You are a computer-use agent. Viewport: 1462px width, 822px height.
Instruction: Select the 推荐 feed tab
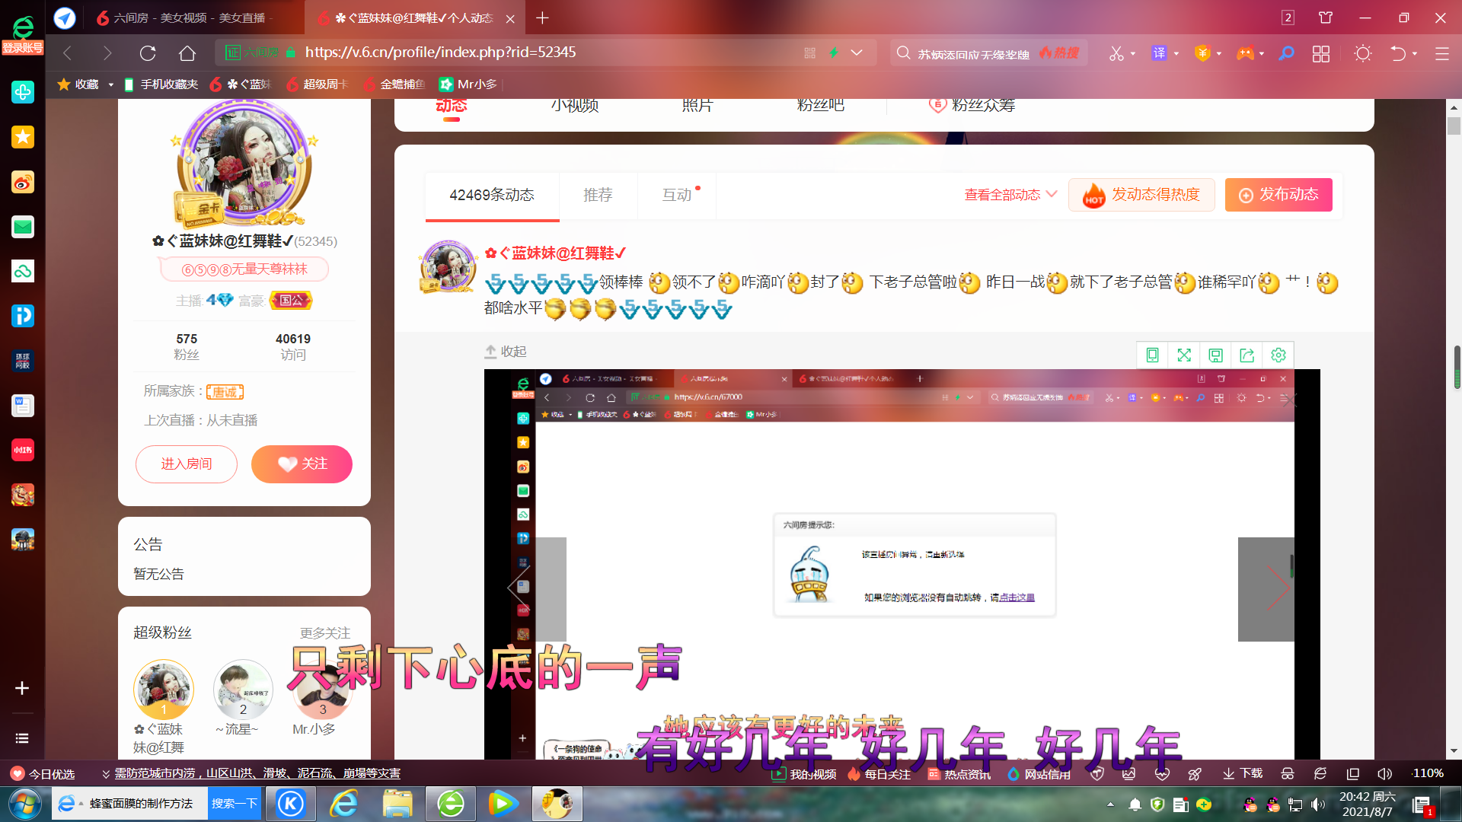coord(598,196)
